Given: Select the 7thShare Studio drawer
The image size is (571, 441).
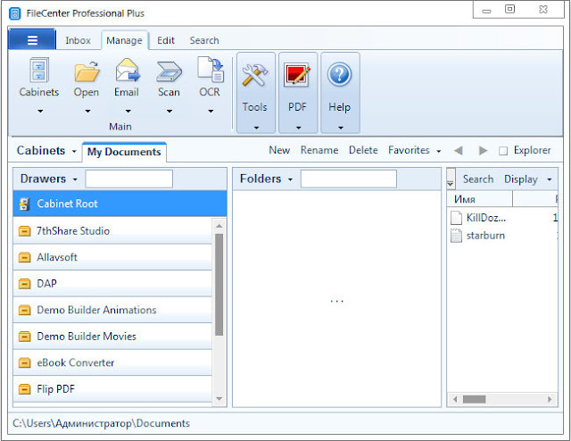Looking at the screenshot, I should (112, 230).
